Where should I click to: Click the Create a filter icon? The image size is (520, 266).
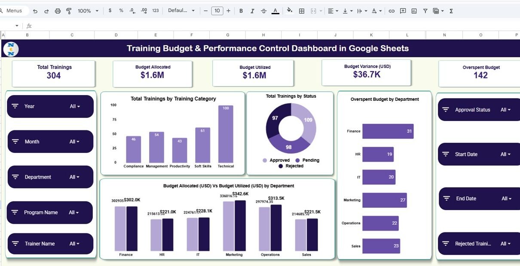tap(425, 11)
